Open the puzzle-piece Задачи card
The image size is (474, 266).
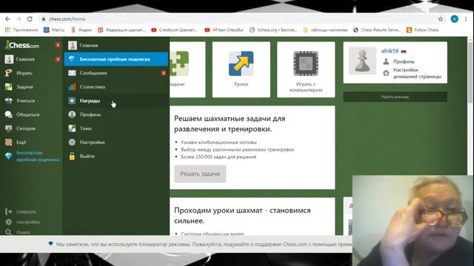187,69
